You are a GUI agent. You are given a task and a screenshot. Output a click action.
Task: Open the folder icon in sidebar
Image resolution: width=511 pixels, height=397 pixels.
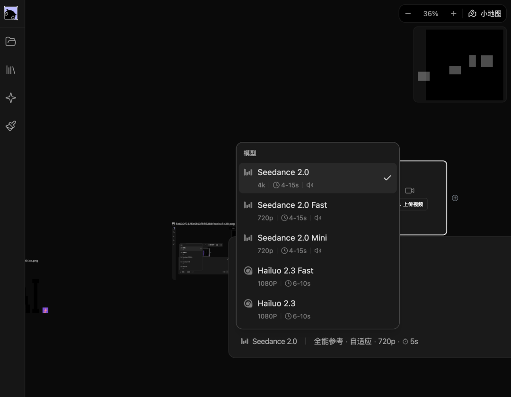coord(11,41)
